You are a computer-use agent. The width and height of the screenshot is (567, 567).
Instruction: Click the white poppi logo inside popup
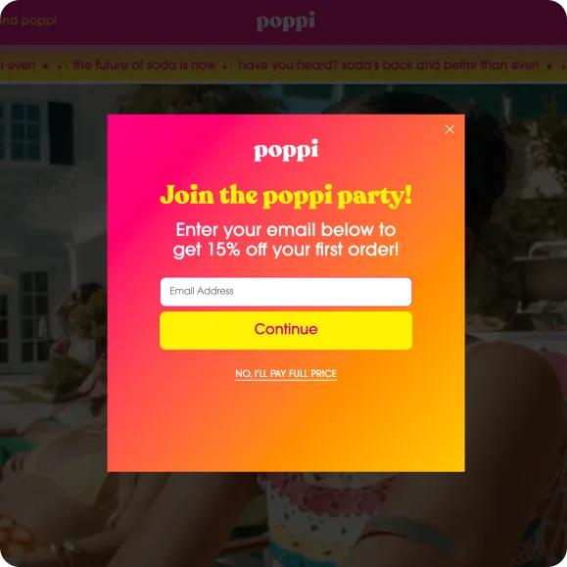(286, 150)
